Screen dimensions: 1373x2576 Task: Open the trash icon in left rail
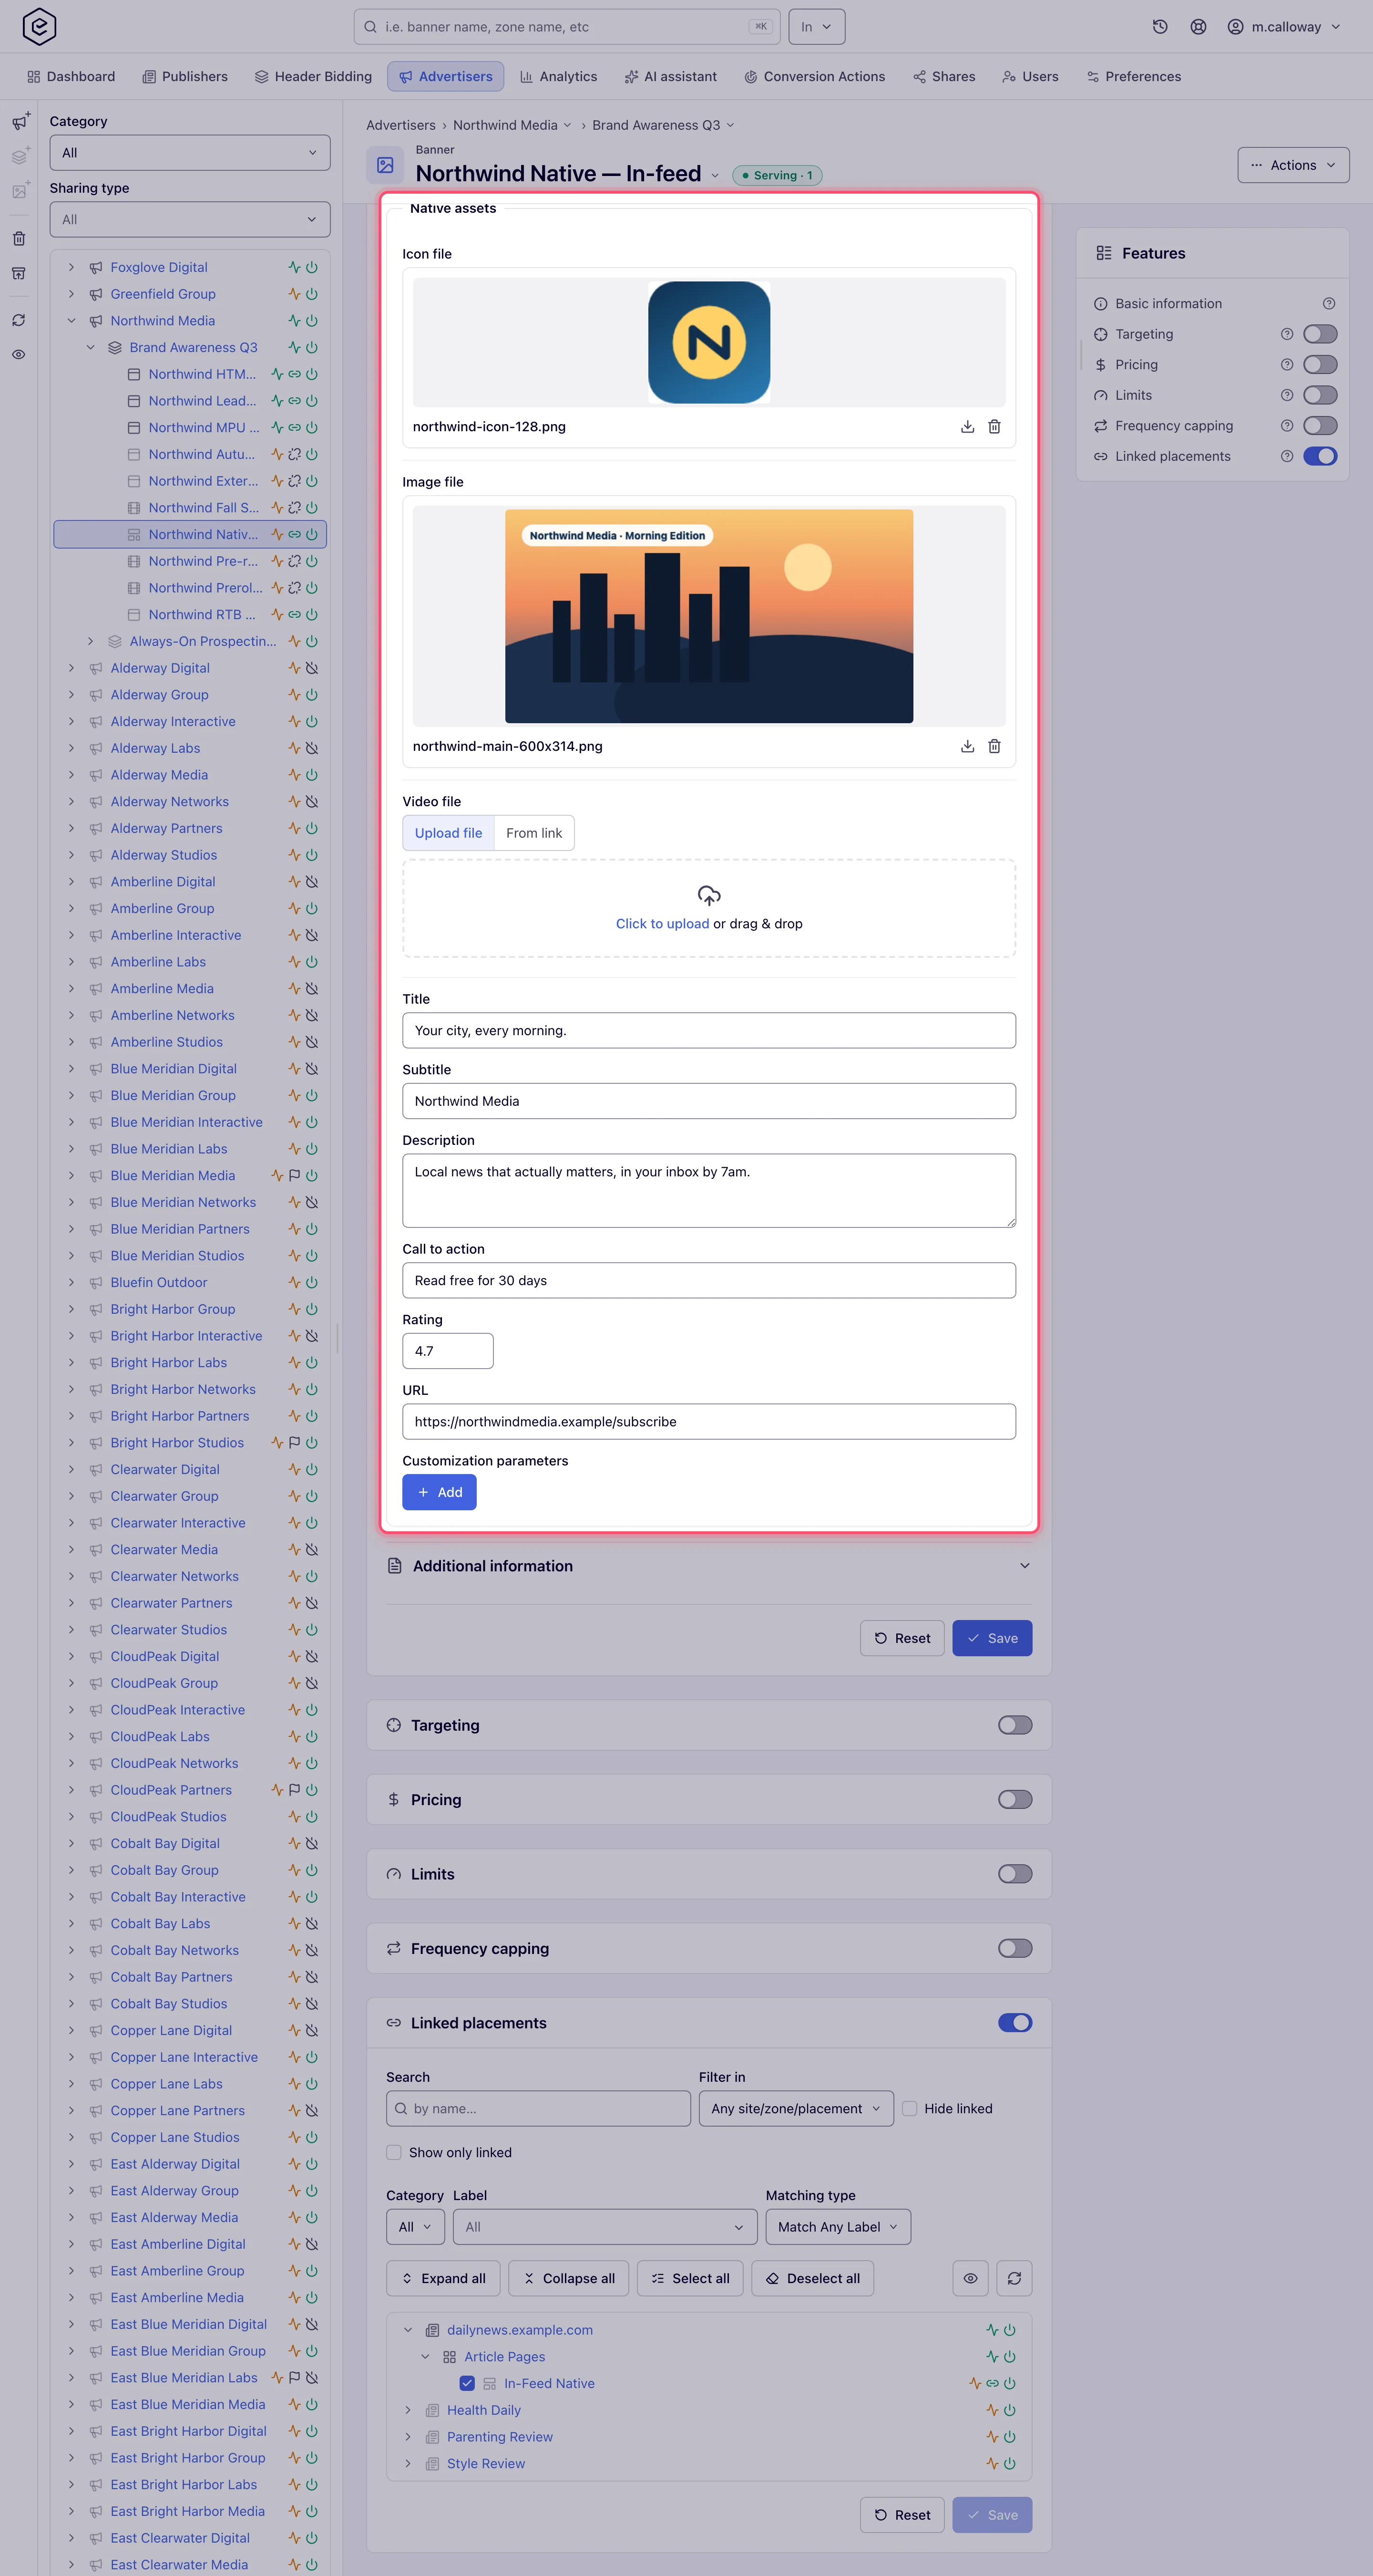pos(19,238)
